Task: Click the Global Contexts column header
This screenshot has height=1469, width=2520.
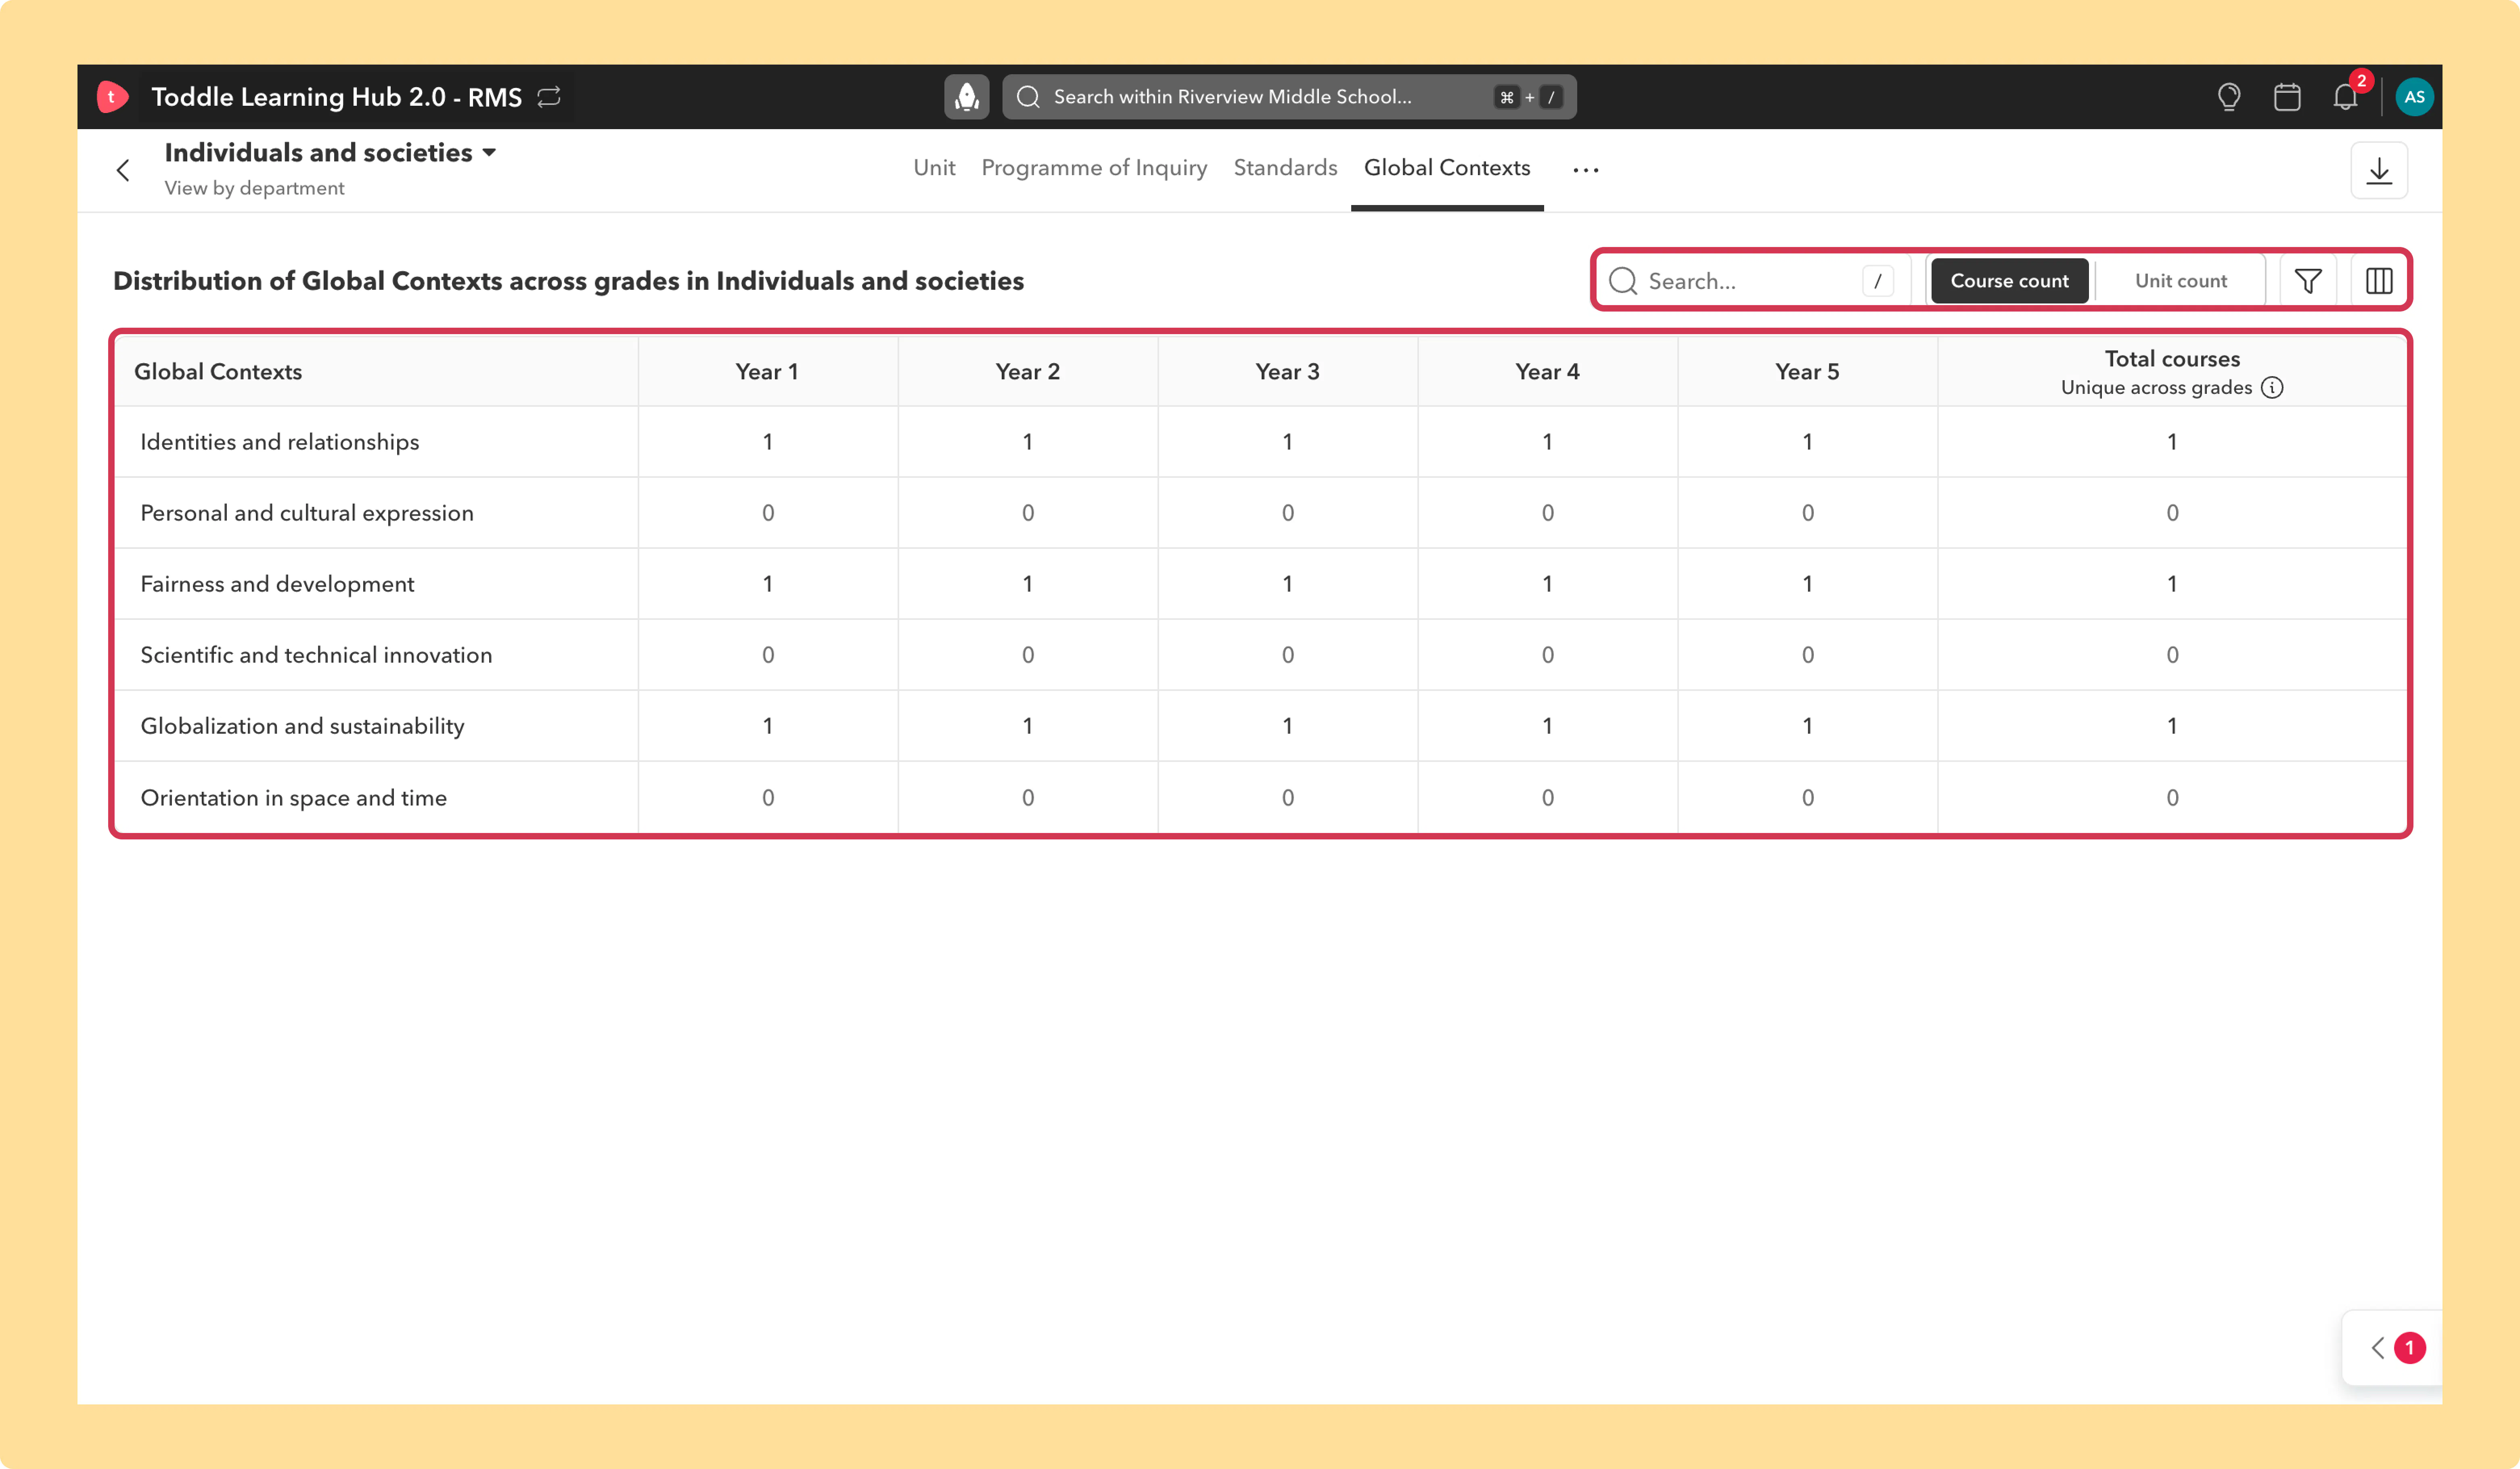Action: [218, 372]
